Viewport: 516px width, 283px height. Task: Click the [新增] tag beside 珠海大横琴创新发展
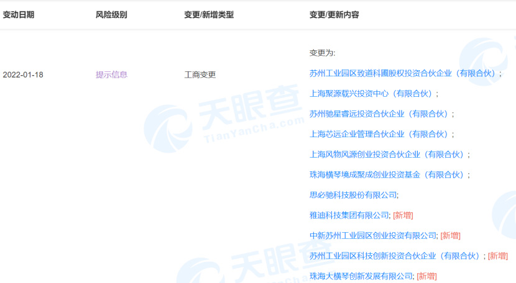point(426,276)
